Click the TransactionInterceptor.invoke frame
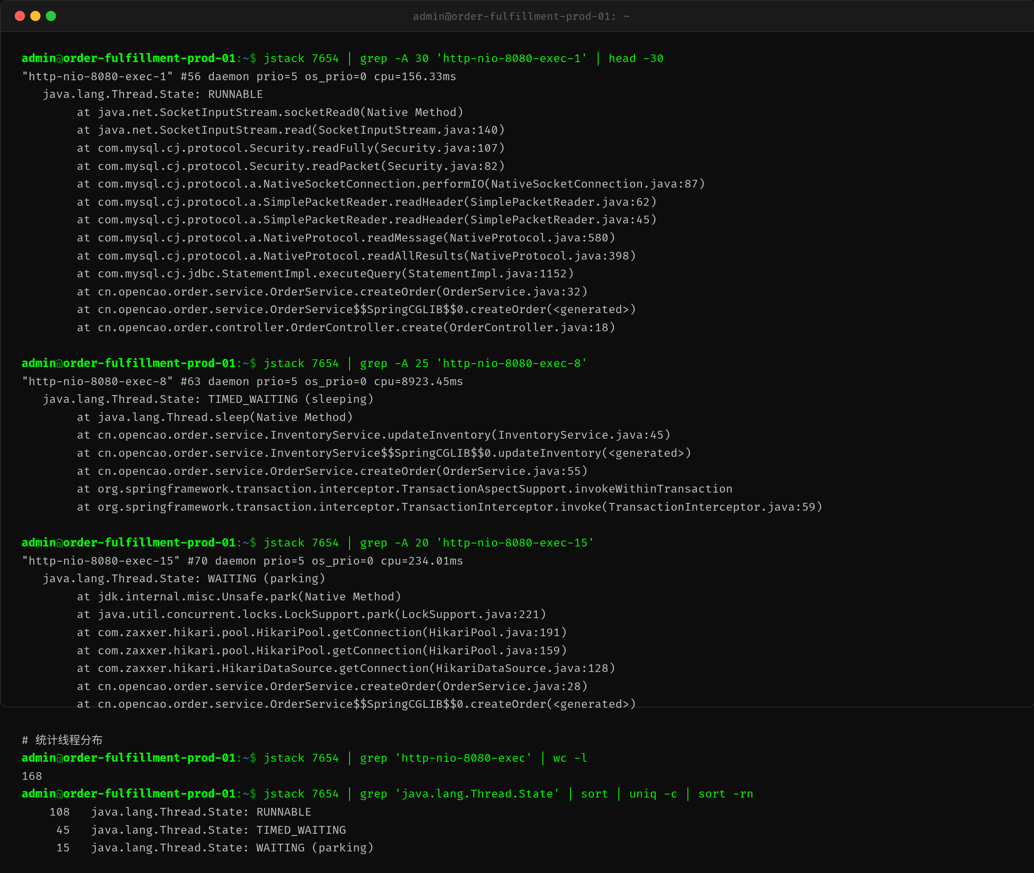The width and height of the screenshot is (1034, 873). pyautogui.click(x=449, y=507)
